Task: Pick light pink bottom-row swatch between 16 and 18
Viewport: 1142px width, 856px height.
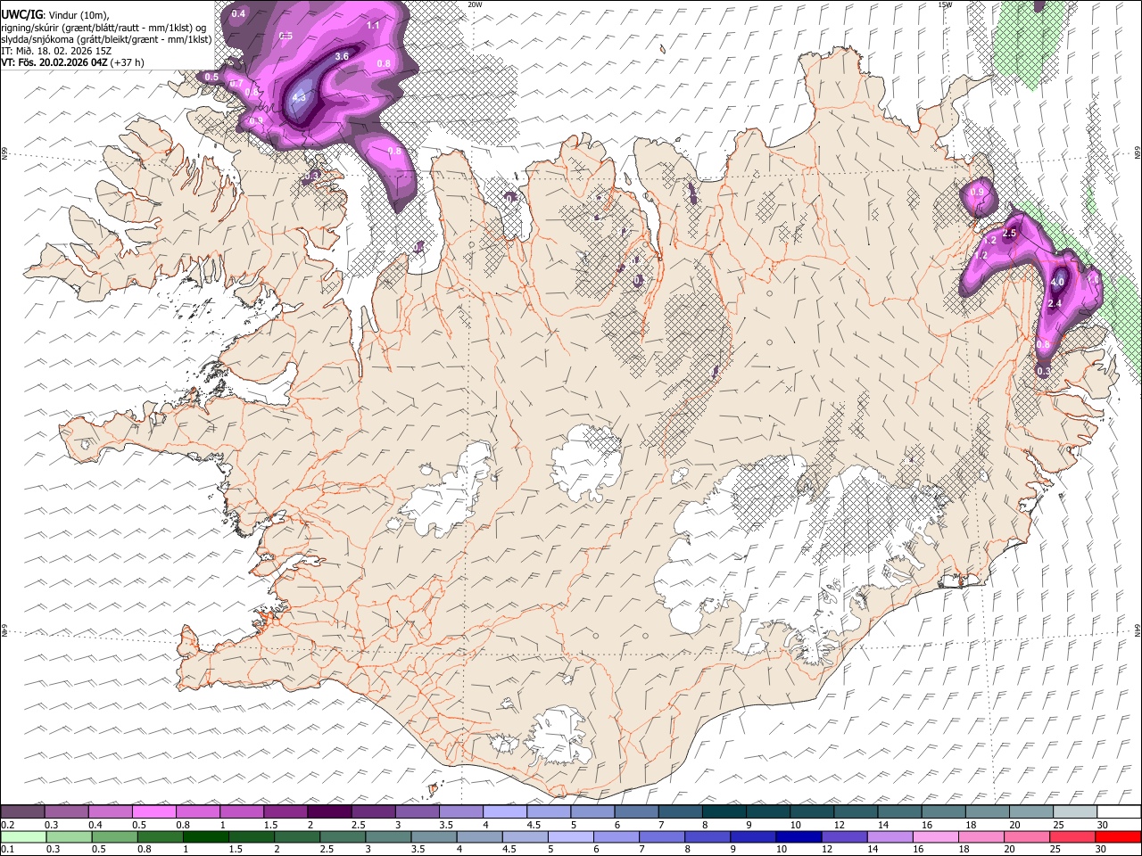Action: (x=934, y=837)
